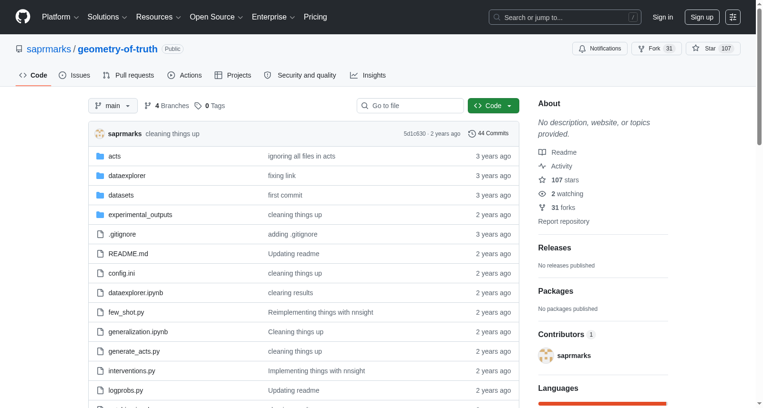Open the command palette icon button

coord(733,17)
